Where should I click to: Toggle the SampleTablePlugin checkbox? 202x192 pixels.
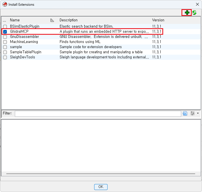[x=5, y=52]
